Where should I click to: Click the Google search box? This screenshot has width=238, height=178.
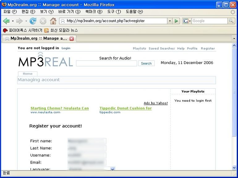210,21
